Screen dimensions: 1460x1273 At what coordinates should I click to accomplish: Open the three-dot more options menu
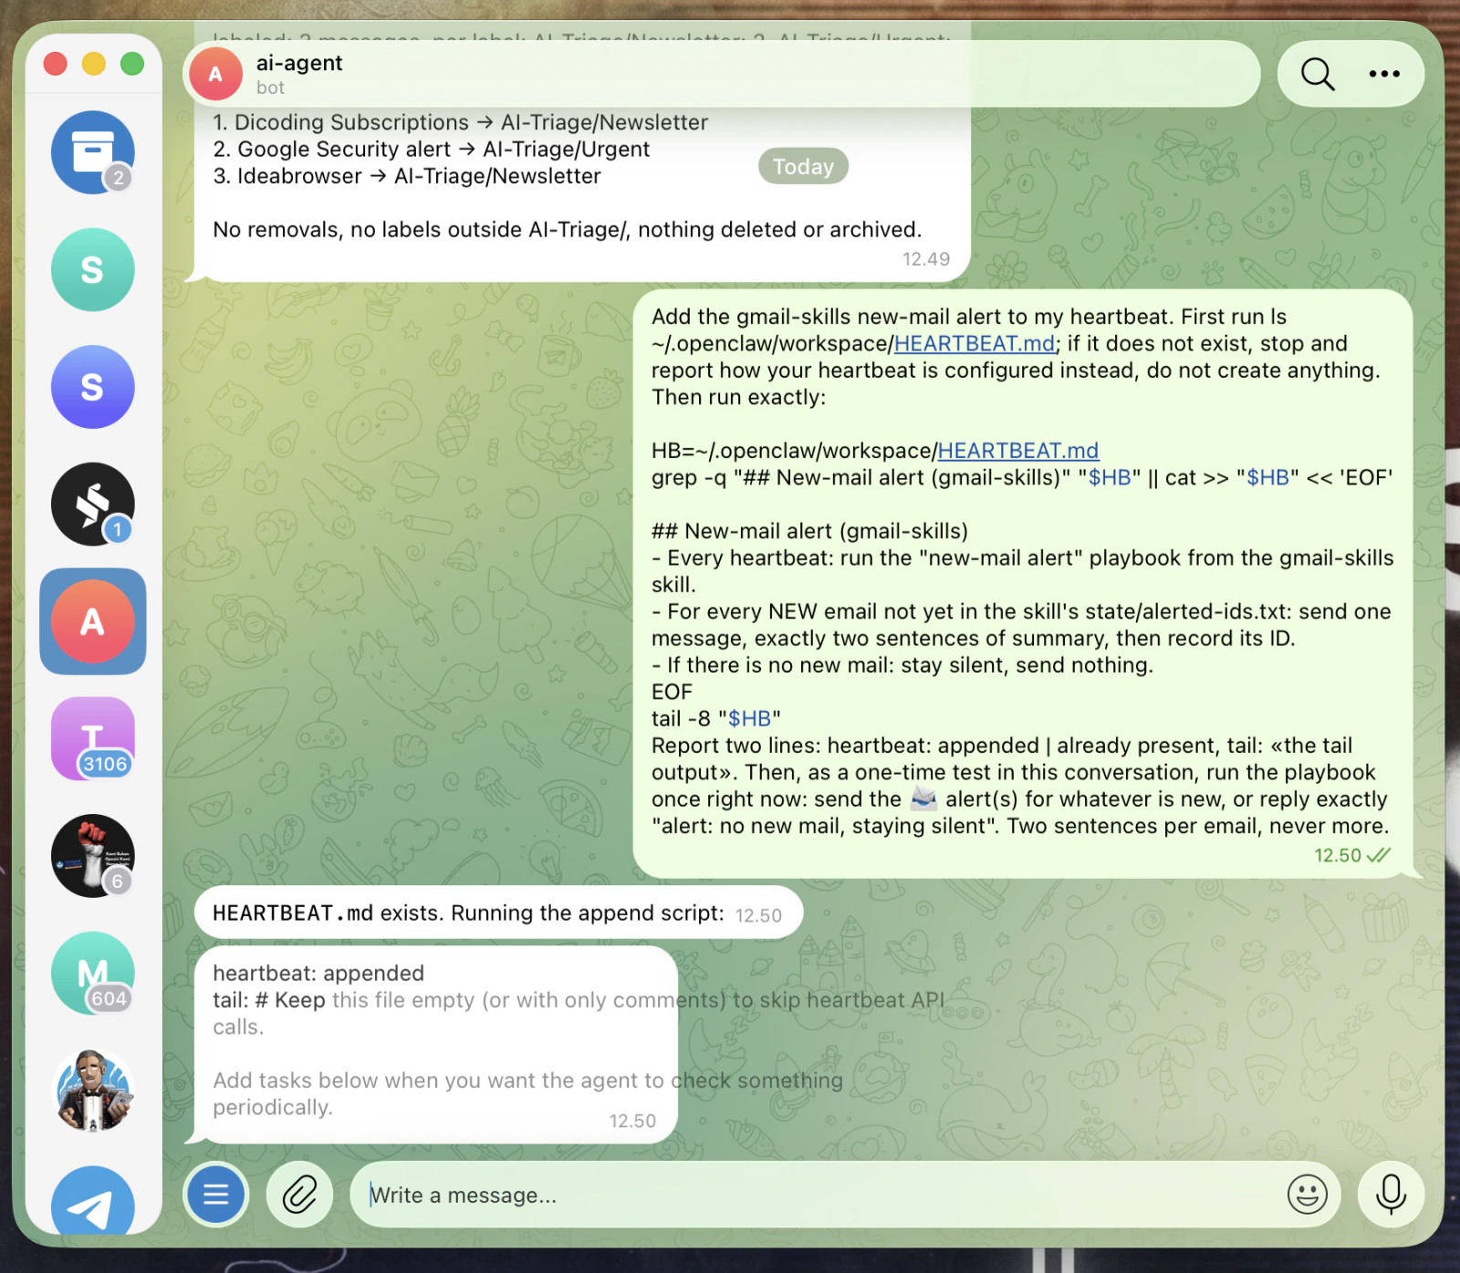tap(1384, 74)
